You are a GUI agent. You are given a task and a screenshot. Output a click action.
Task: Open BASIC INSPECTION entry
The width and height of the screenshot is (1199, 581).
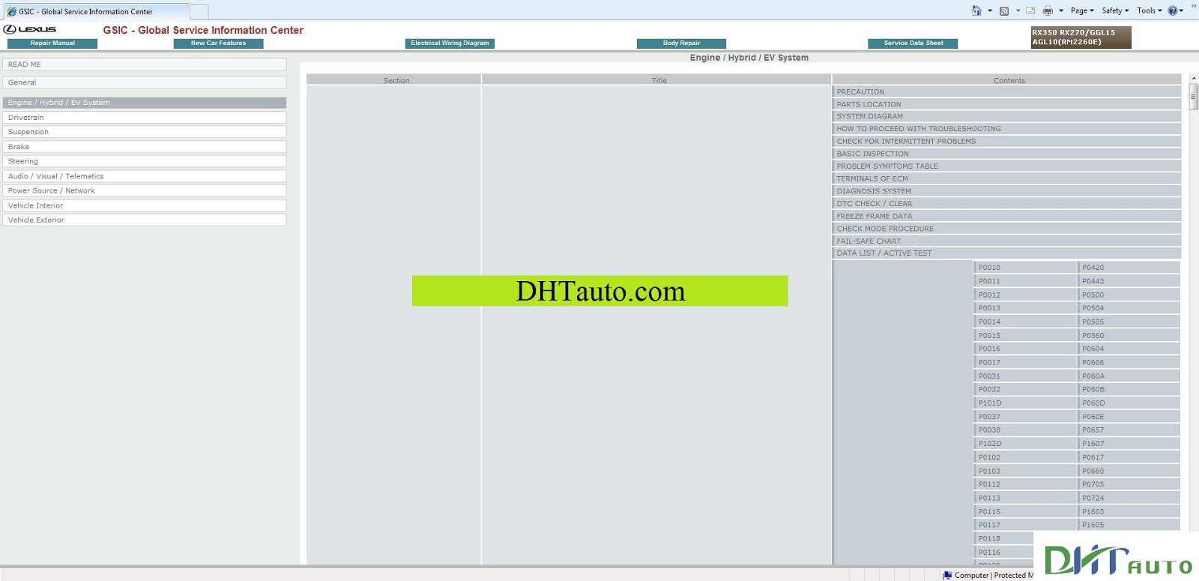point(1006,154)
